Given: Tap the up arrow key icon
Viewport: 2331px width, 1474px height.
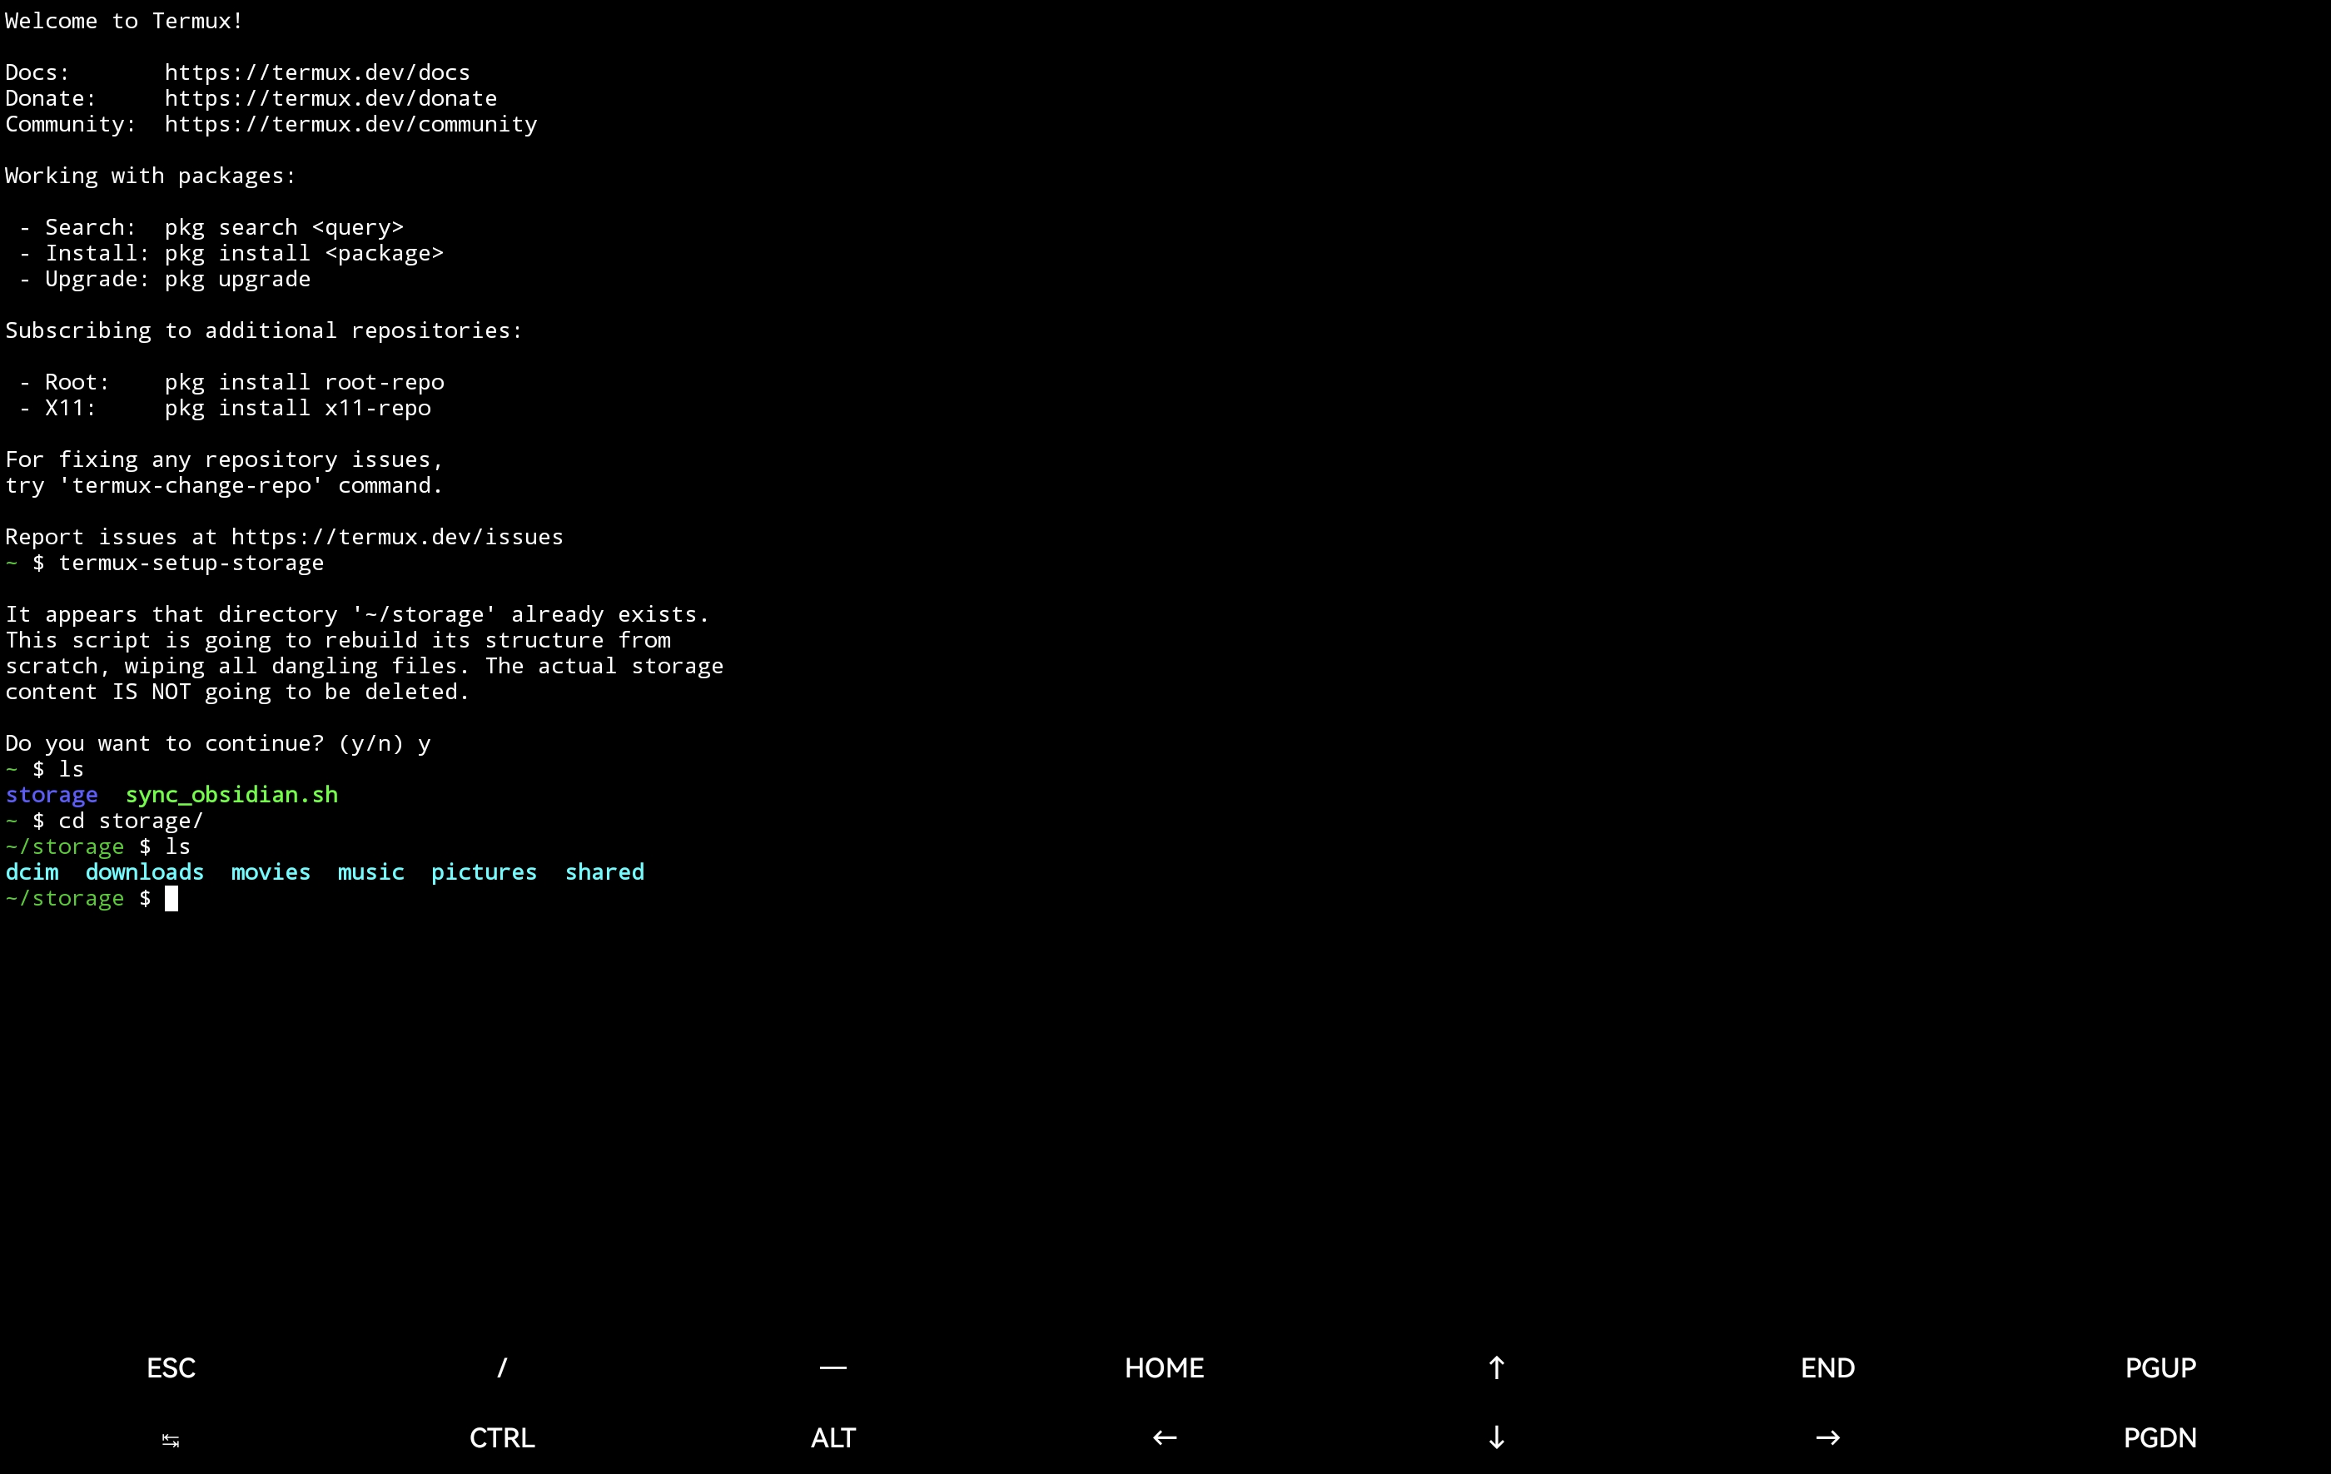Looking at the screenshot, I should tap(1496, 1367).
